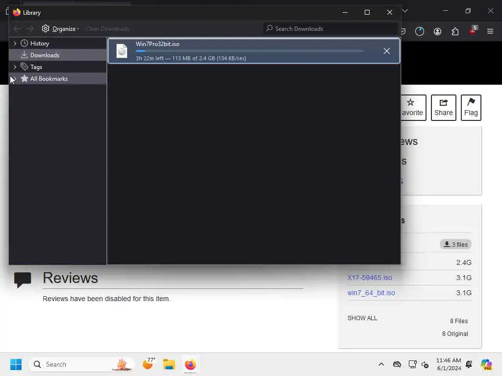Viewport: 502px width, 376px height.
Task: Click the Tags label icon
Action: click(25, 67)
